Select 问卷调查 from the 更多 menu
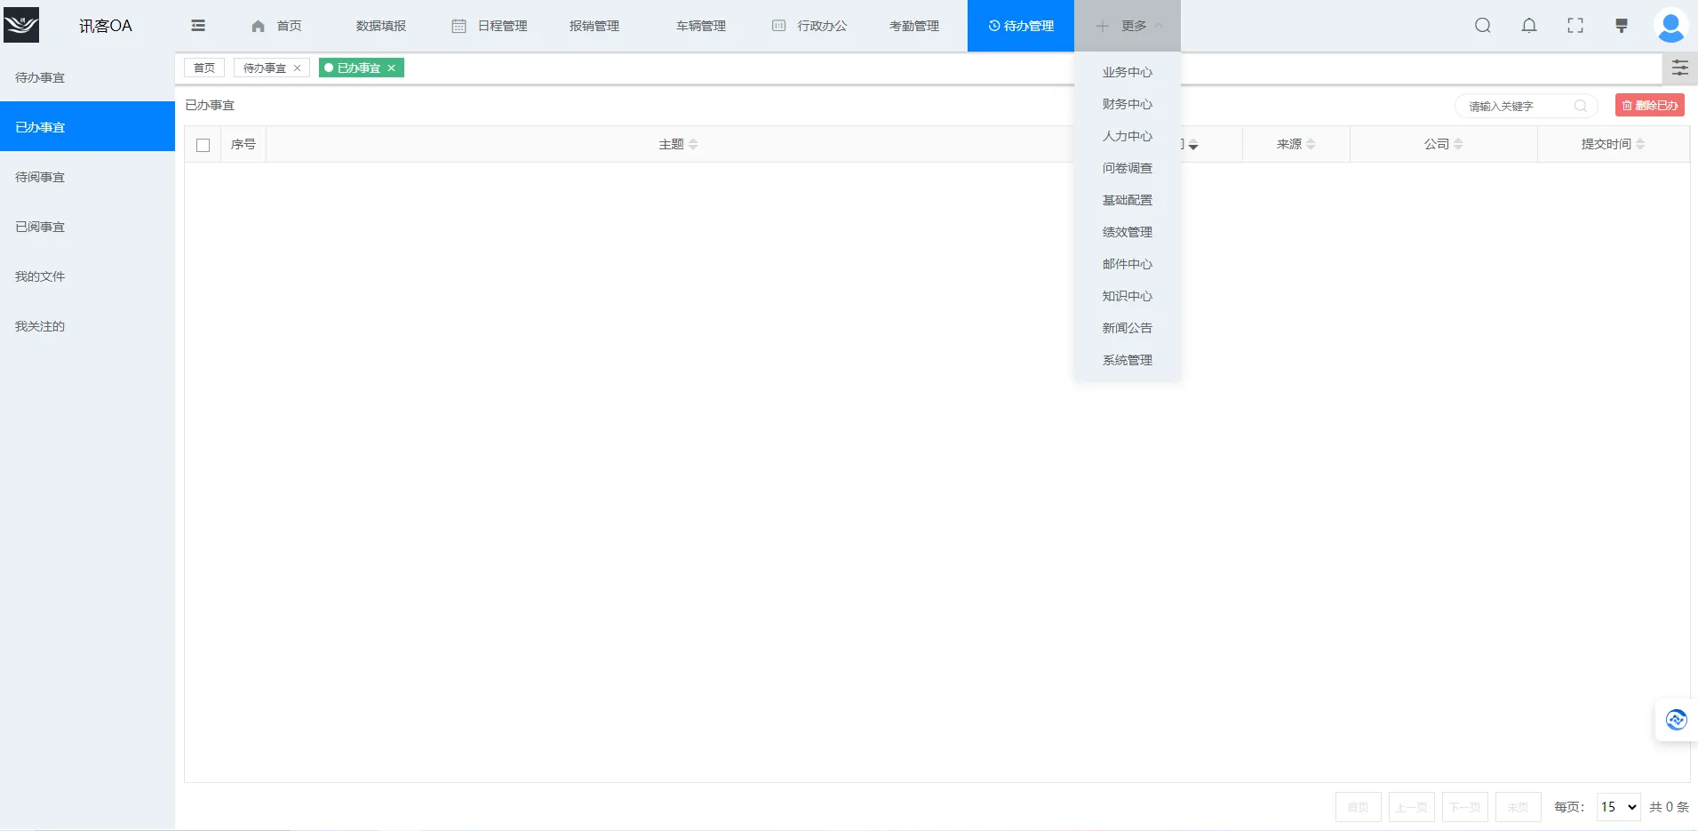The image size is (1698, 831). coord(1128,169)
